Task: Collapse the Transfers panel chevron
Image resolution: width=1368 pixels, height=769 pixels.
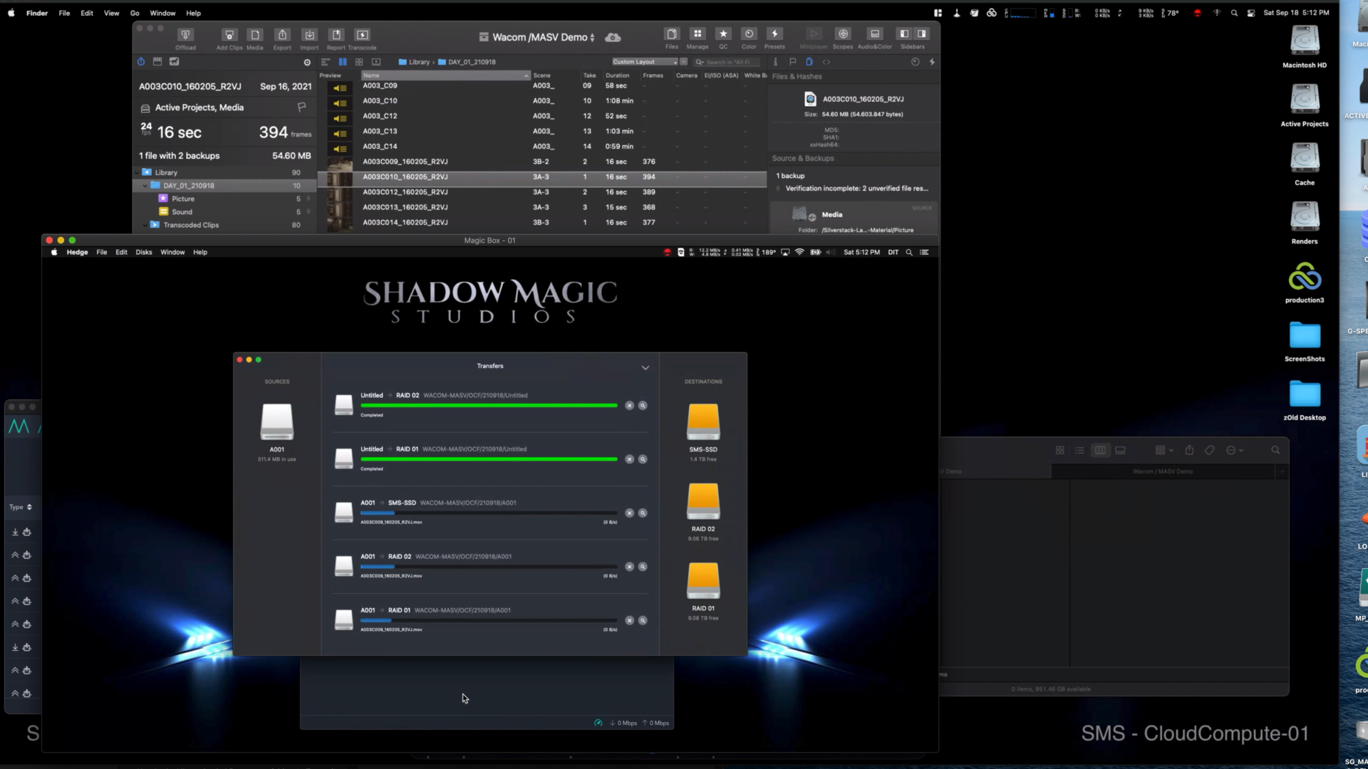Action: click(646, 367)
